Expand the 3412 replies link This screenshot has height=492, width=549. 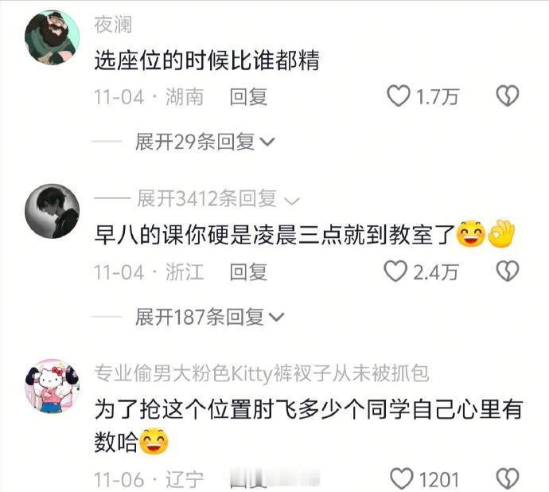[x=218, y=199]
